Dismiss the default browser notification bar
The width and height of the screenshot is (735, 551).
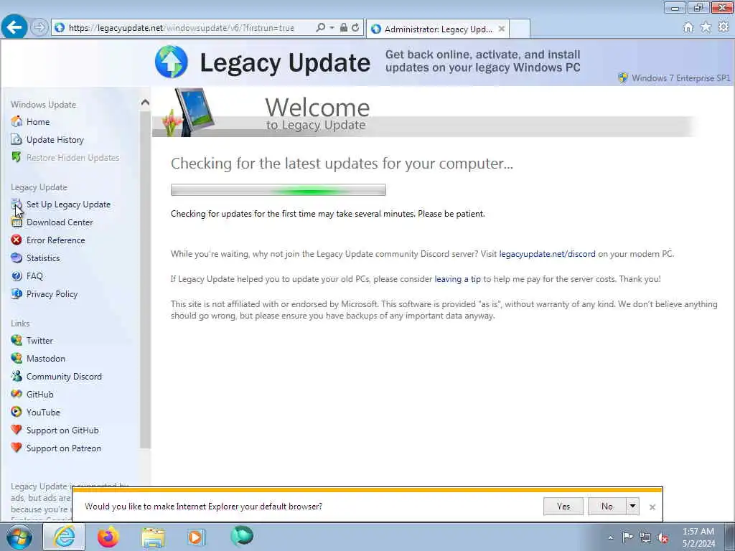[652, 507]
